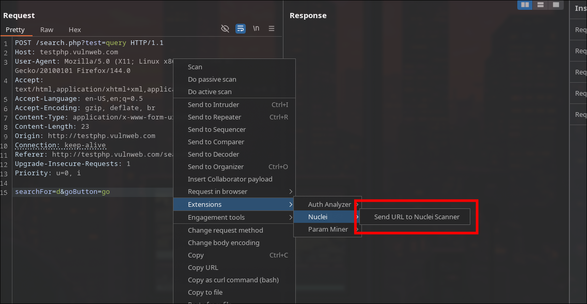Select the Hex tab
This screenshot has height=304, width=587.
point(75,30)
